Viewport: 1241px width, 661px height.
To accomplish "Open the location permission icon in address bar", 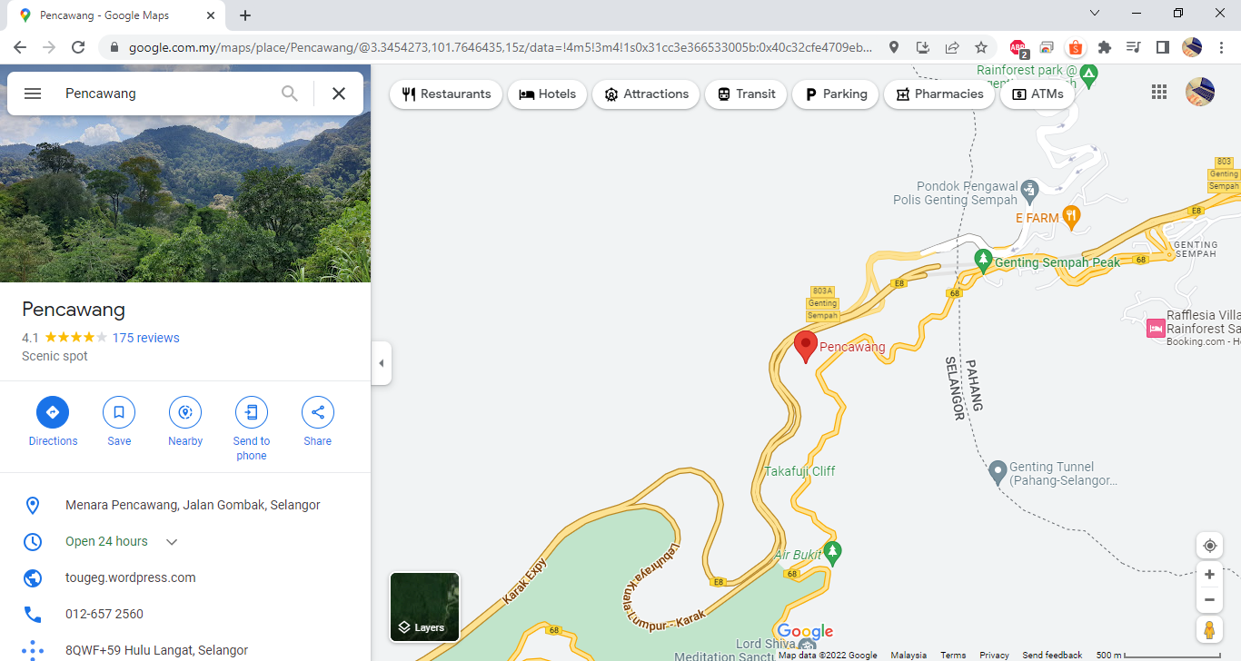I will (894, 47).
